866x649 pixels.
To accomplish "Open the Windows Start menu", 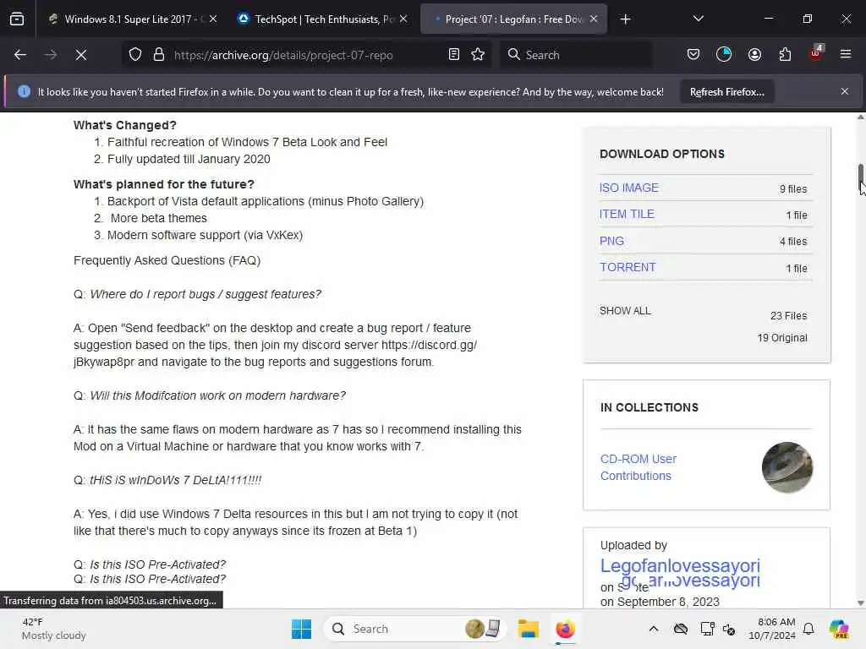I will point(302,629).
